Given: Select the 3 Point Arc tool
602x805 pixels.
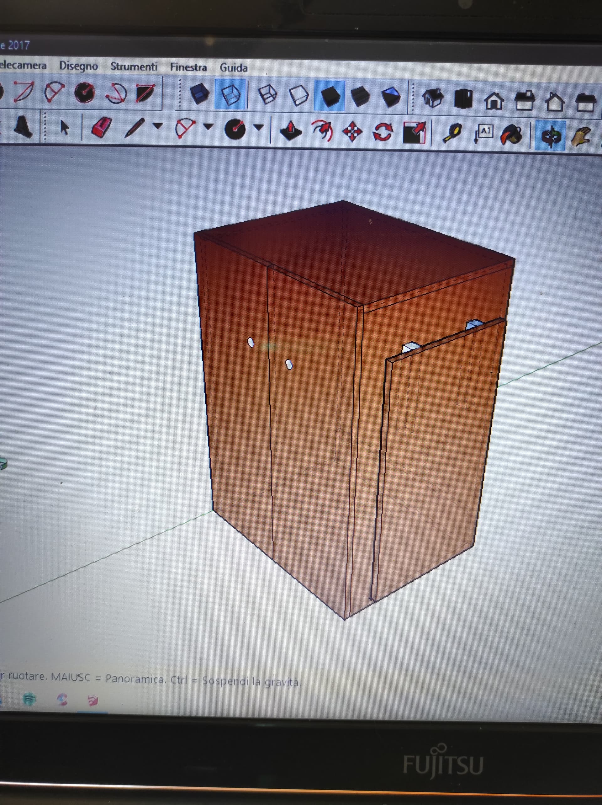Looking at the screenshot, I should point(116,93).
